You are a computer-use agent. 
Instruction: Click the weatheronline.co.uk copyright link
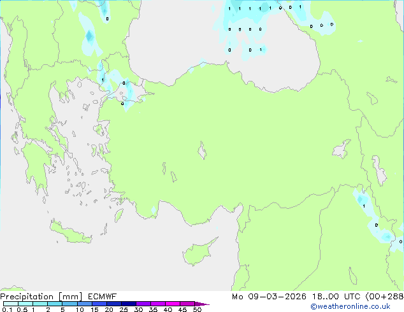350,306
